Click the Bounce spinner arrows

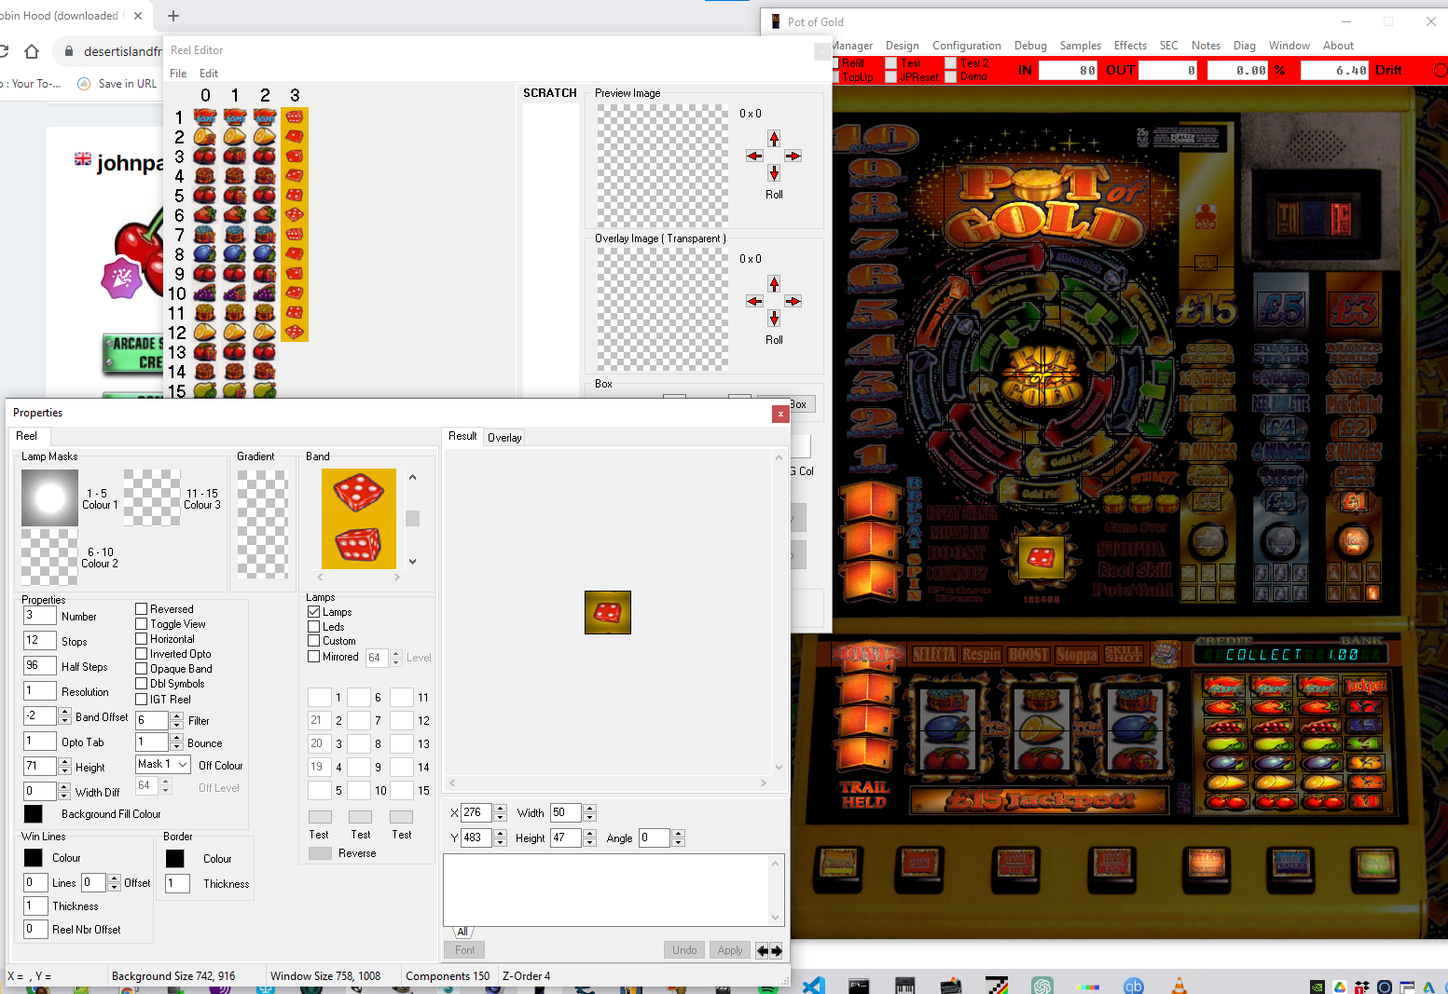(x=176, y=742)
